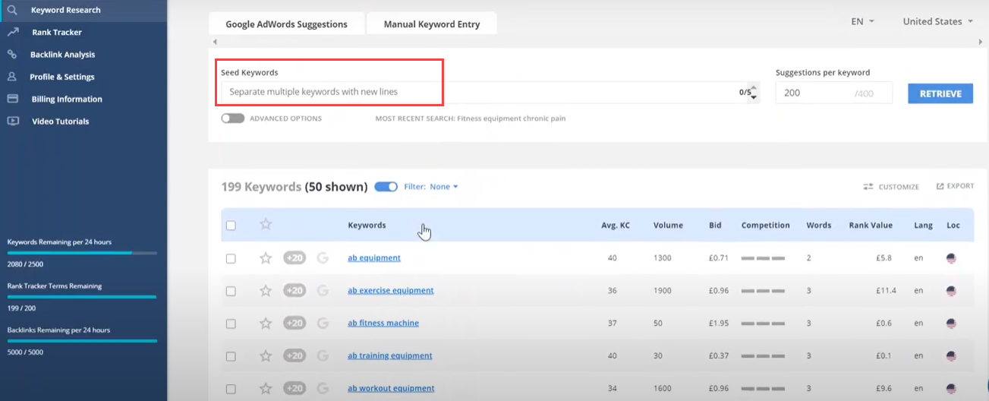Click +20 badge for 'ab fitness machine'

click(x=294, y=324)
